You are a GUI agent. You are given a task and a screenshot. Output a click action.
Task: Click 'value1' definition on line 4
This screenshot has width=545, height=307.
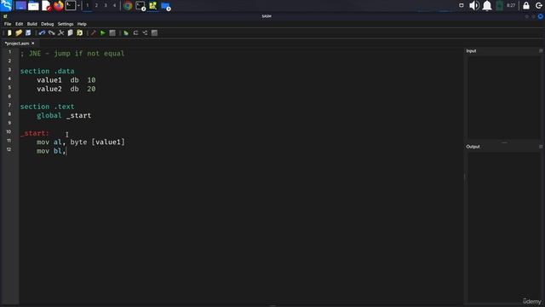pyautogui.click(x=49, y=80)
